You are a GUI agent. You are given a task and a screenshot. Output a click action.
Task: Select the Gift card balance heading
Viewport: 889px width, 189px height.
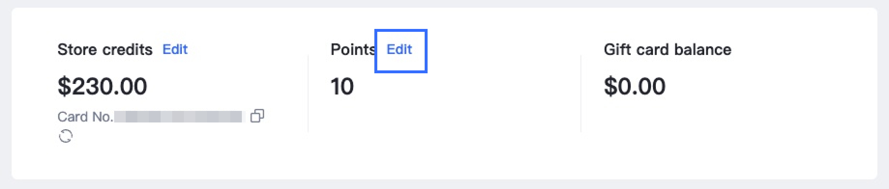[667, 49]
